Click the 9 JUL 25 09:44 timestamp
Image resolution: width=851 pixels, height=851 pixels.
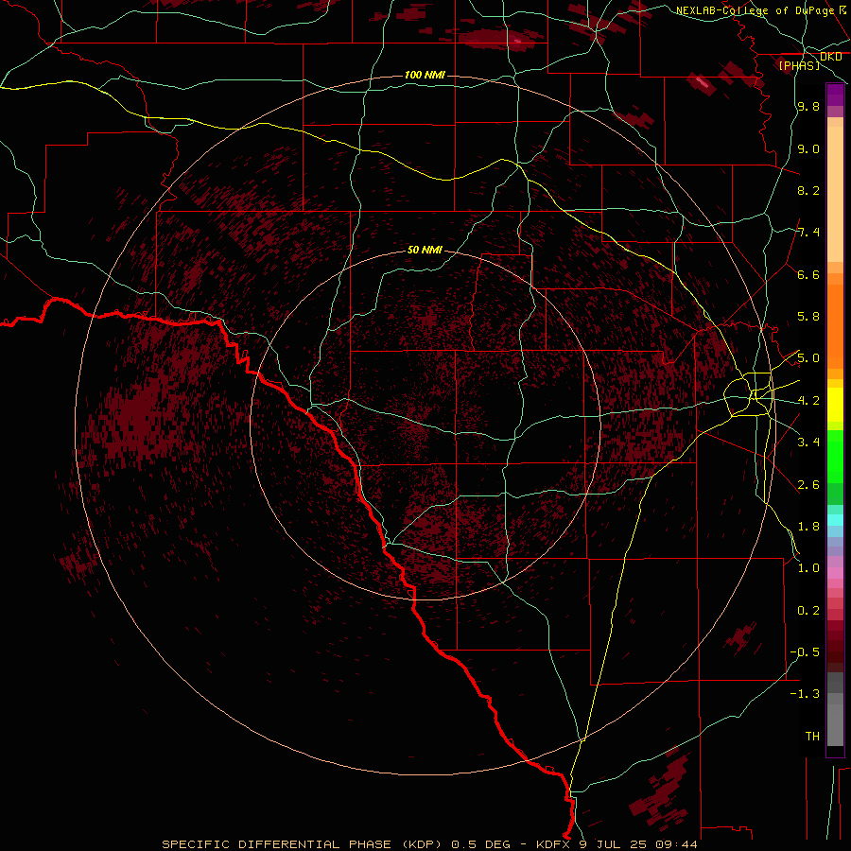(x=638, y=844)
